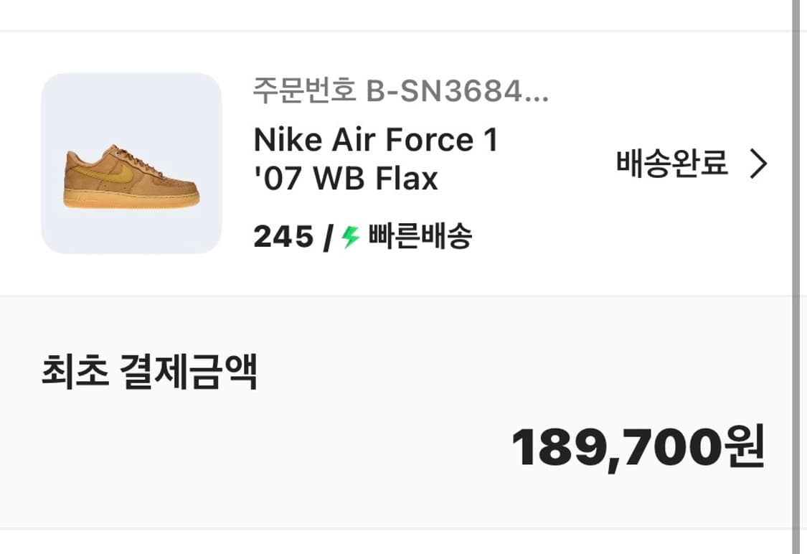Image resolution: width=807 pixels, height=554 pixels.
Task: Tap the slash separator after size 245
Action: [327, 236]
